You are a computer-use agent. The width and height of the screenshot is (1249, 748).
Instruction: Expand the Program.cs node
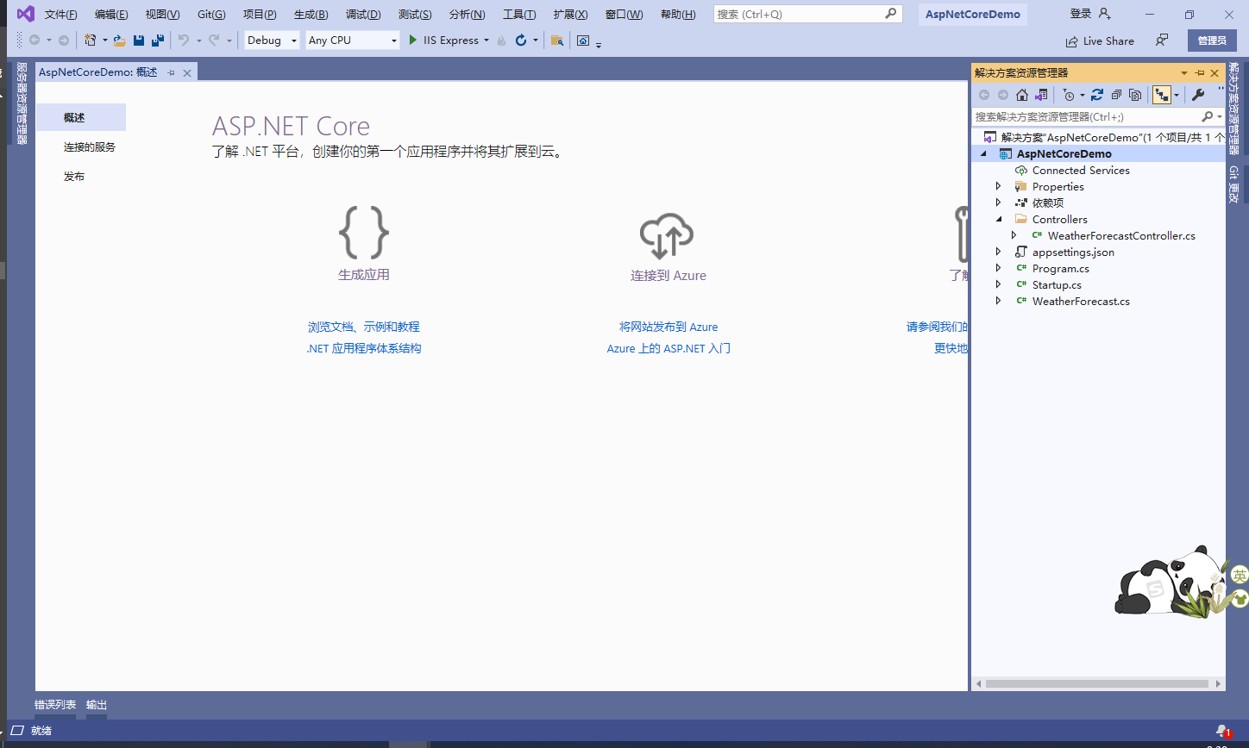click(999, 269)
